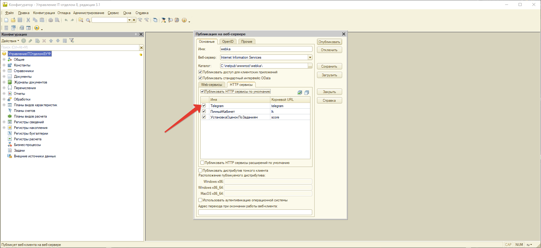This screenshot has height=248, width=541.
Task: Switch to the Web-сервисы tab
Action: [x=211, y=85]
